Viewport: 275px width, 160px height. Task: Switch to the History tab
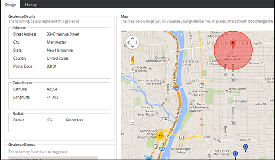[x=31, y=4]
